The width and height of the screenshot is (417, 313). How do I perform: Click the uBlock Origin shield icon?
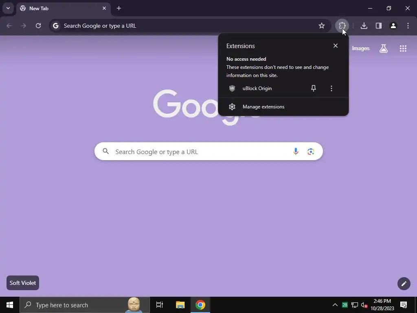click(x=232, y=88)
